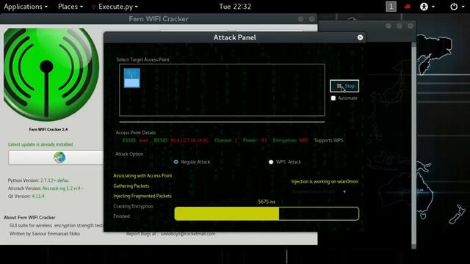
Task: Open the workspace indicator numbered 1
Action: click(391, 7)
